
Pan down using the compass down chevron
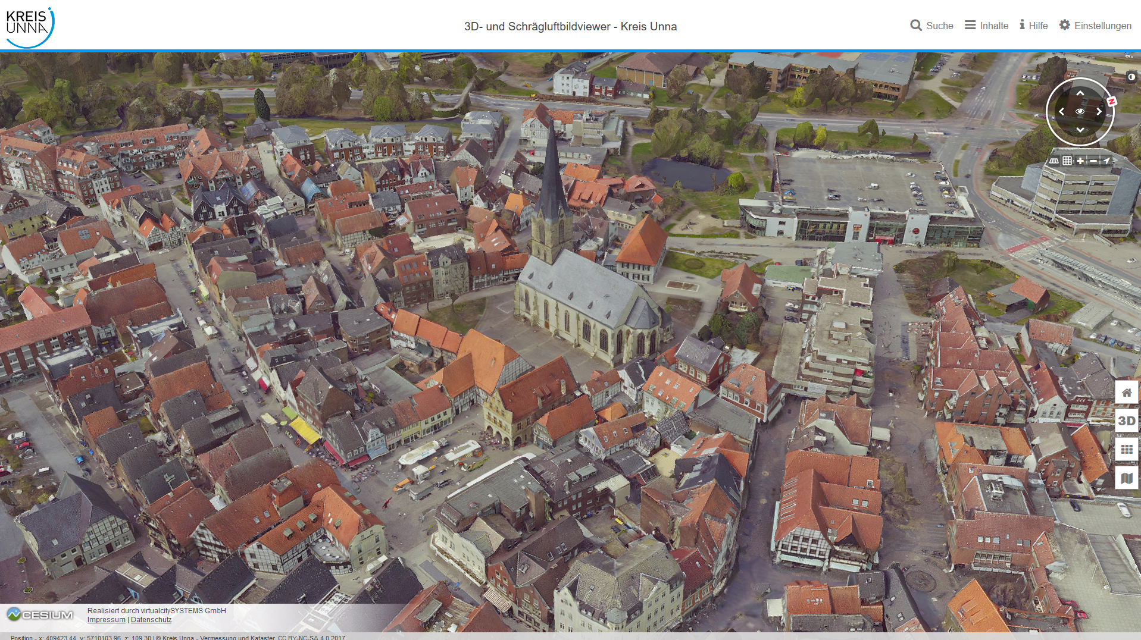pos(1080,130)
